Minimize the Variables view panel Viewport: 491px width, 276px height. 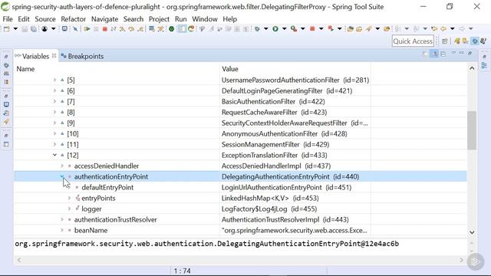click(461, 53)
